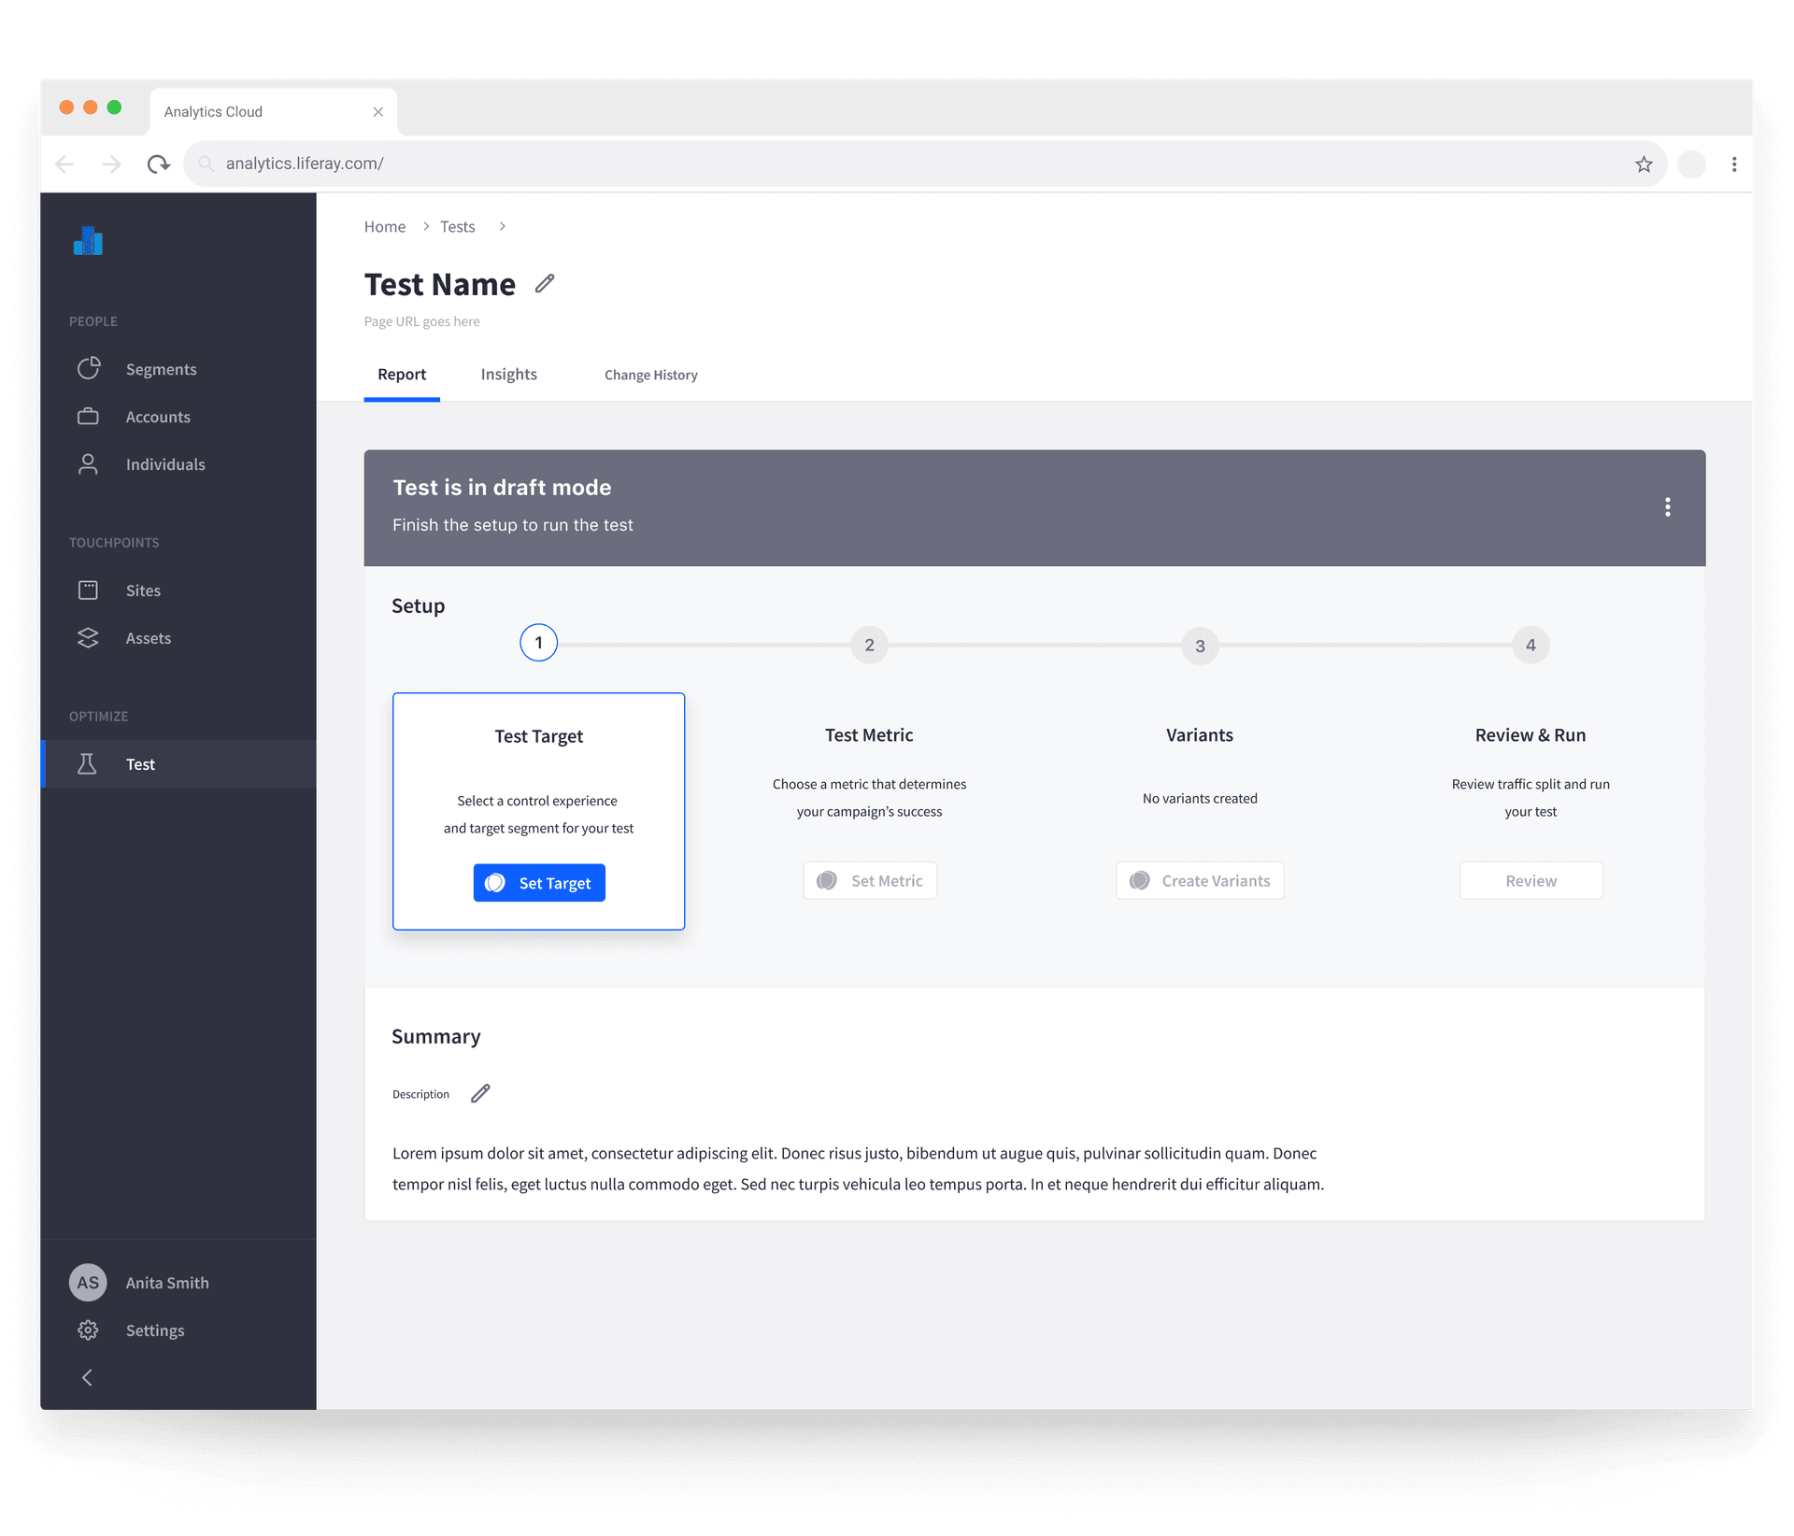The width and height of the screenshot is (1794, 1536).
Task: Open the Change History tab
Action: tap(650, 375)
